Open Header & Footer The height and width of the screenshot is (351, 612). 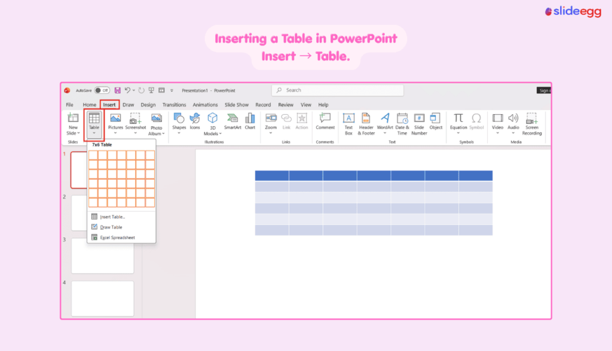366,124
